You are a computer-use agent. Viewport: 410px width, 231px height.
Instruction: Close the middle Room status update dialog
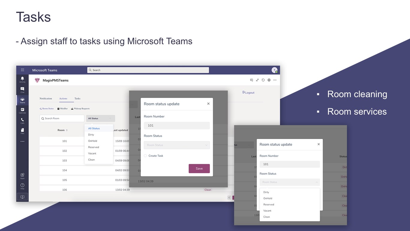coord(208,103)
